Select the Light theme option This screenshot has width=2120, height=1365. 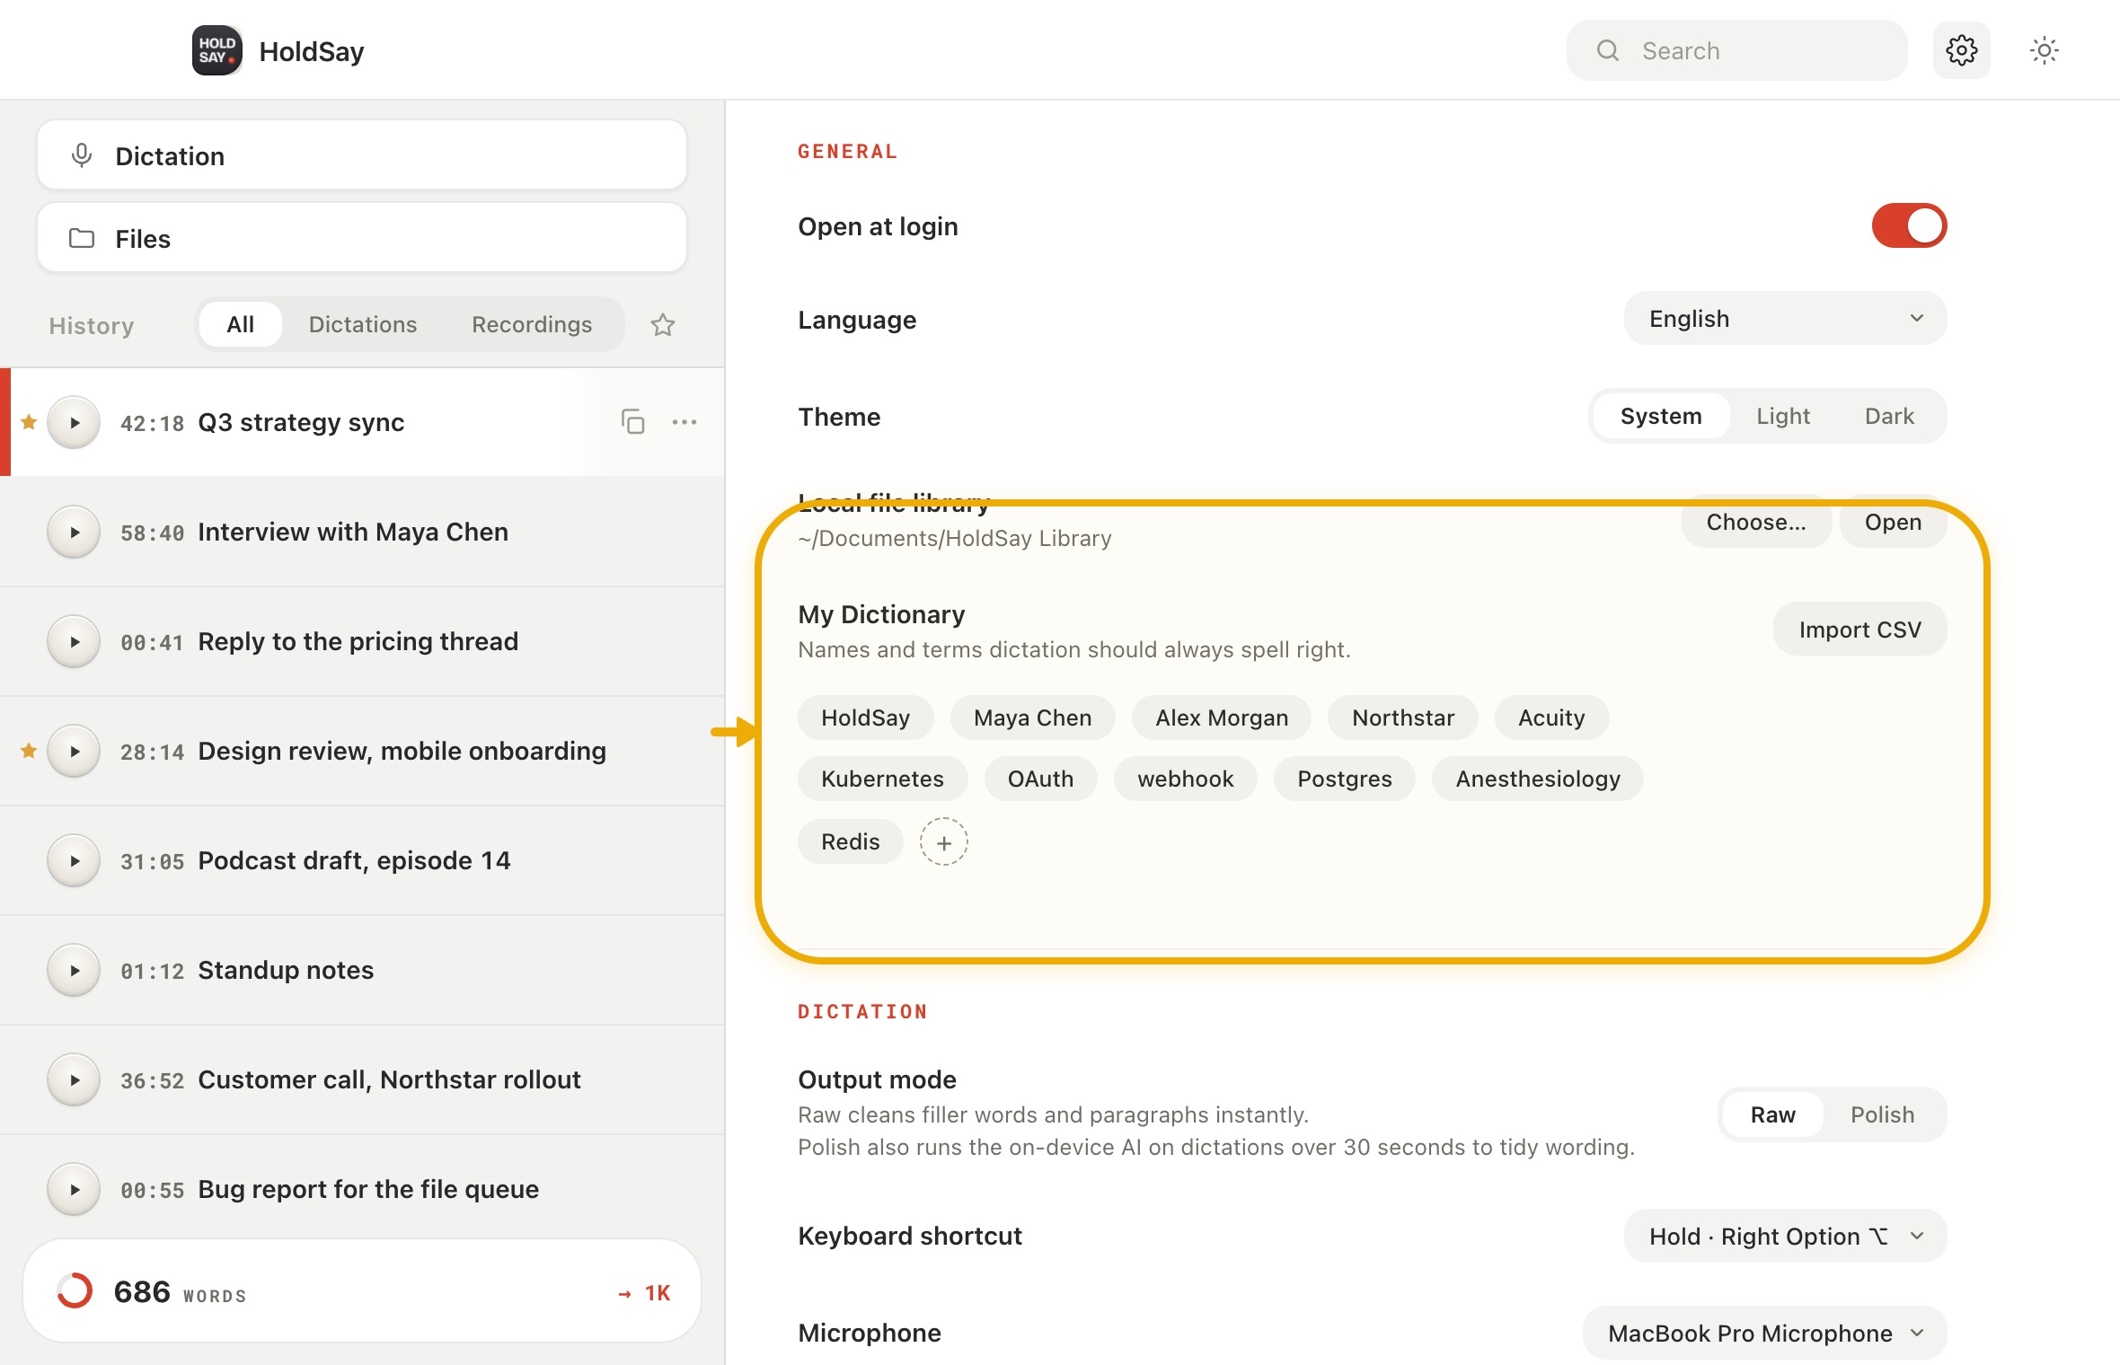click(x=1783, y=416)
